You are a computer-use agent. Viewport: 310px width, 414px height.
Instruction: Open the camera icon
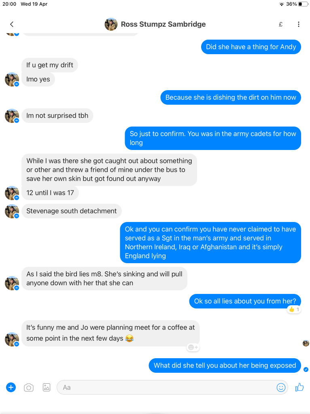(x=29, y=387)
